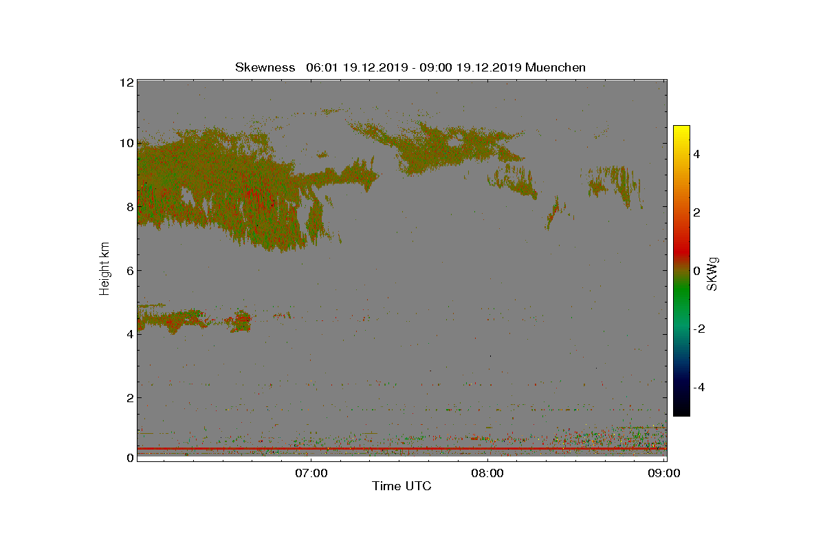Click the height axis label '12'
This screenshot has width=825, height=550.
coord(126,82)
